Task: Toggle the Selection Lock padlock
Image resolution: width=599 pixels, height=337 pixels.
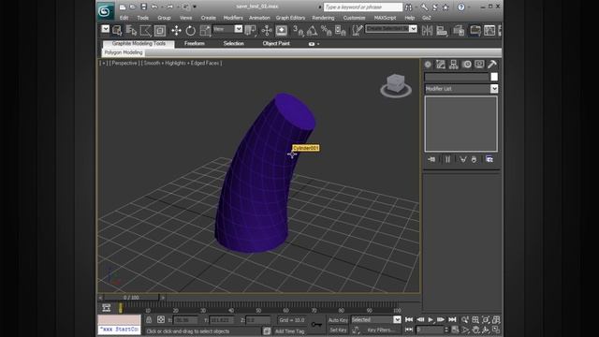Action: click(x=149, y=320)
